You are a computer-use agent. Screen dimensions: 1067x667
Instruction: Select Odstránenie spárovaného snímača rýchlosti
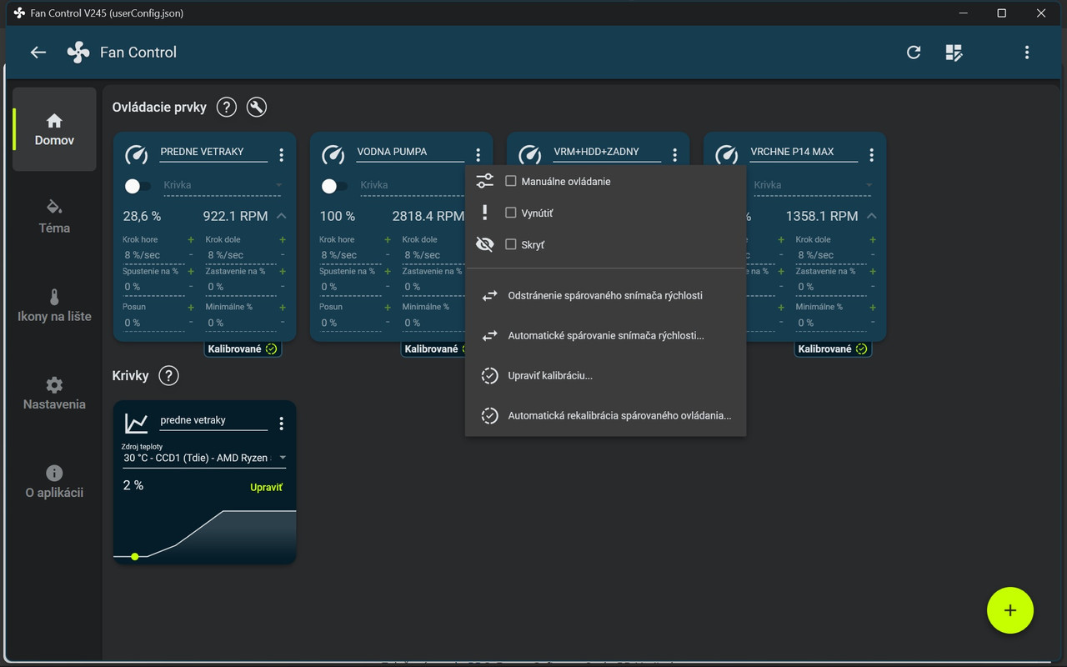tap(605, 295)
